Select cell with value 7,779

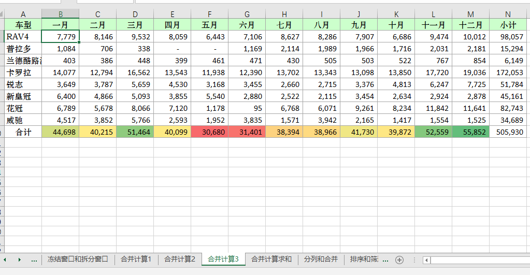[61, 37]
